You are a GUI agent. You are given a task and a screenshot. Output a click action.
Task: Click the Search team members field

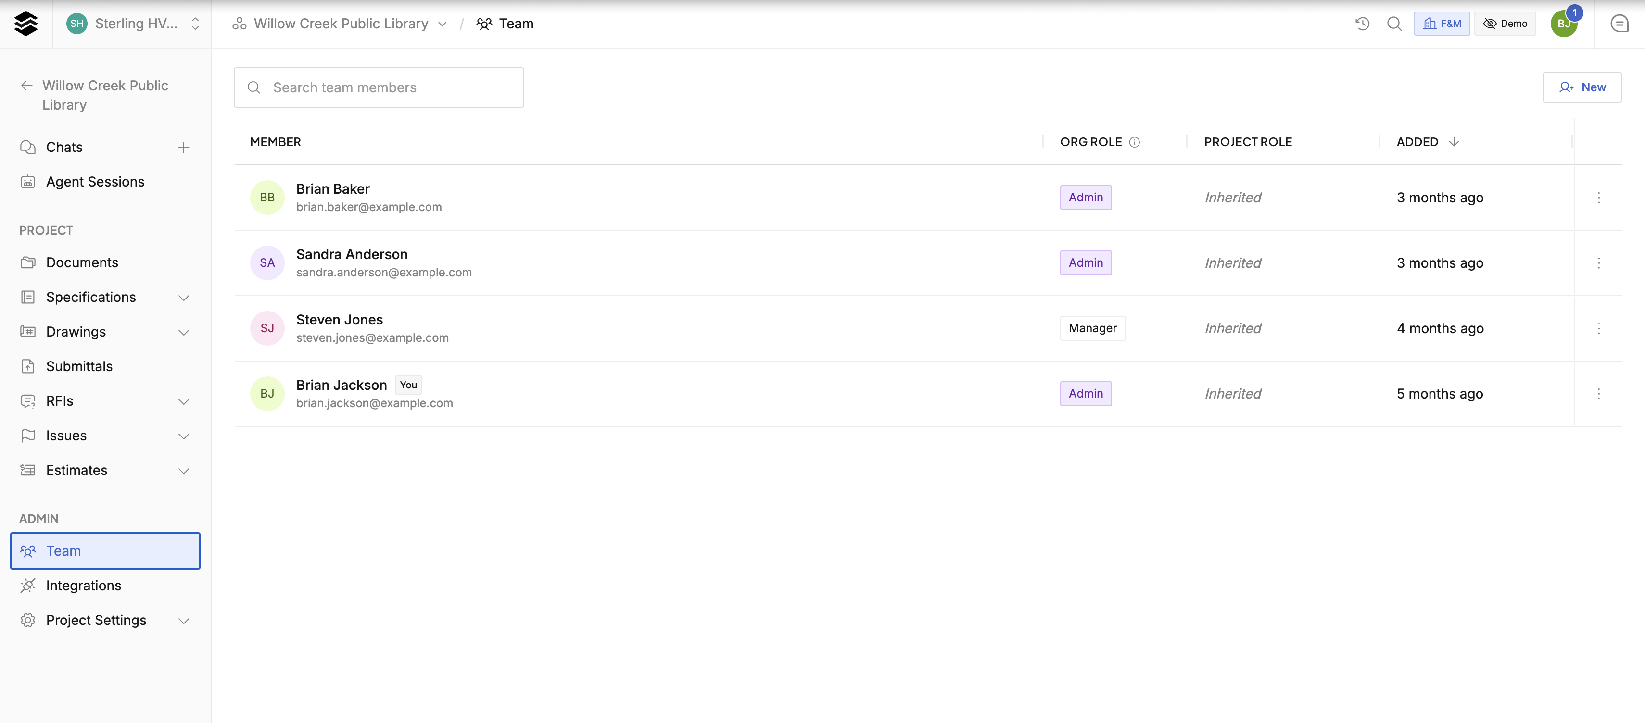379,87
